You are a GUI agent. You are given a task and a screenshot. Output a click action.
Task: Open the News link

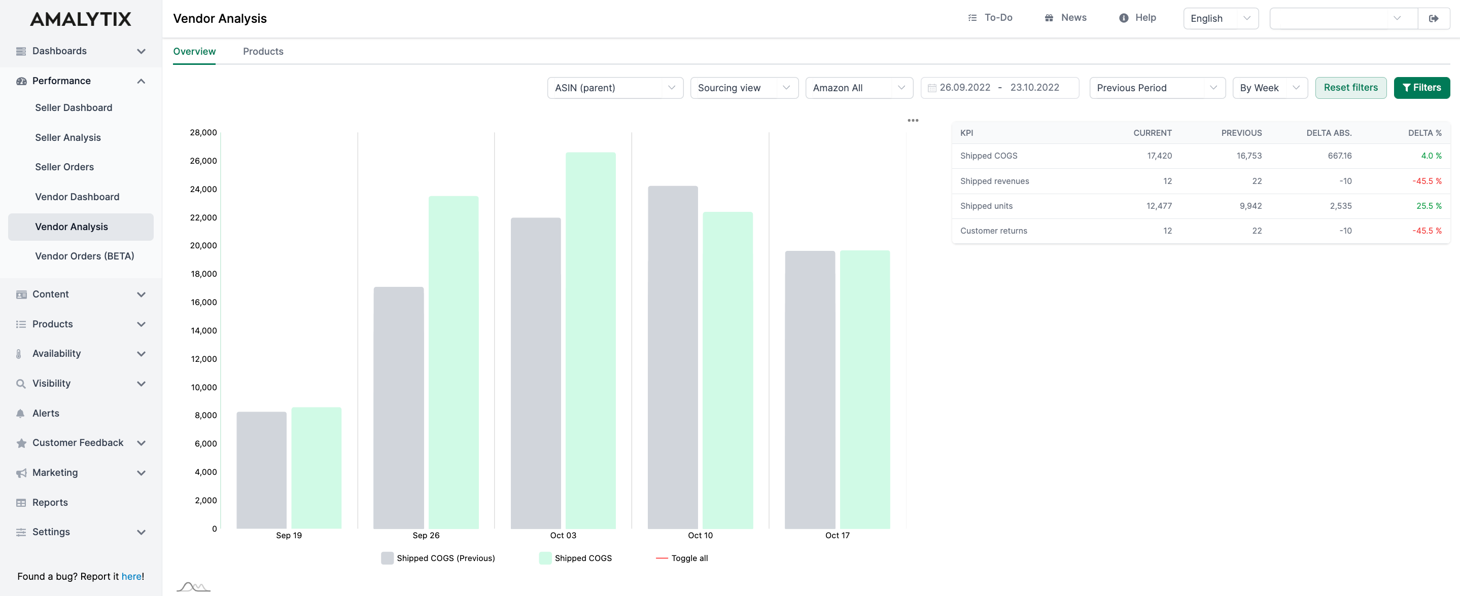1065,18
